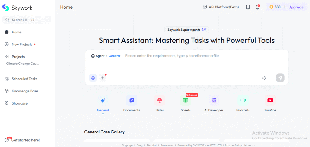Select the AI Developer code icon
The height and width of the screenshot is (147, 310).
[214, 100]
